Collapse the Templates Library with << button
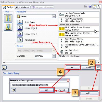This screenshot has width=102, height=102. pyautogui.click(x=98, y=68)
